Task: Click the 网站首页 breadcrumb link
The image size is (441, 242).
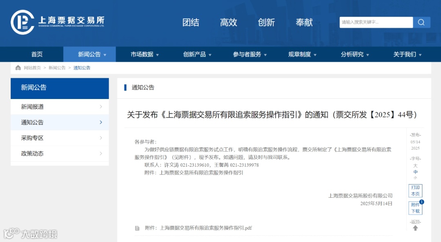Action: tap(32, 68)
